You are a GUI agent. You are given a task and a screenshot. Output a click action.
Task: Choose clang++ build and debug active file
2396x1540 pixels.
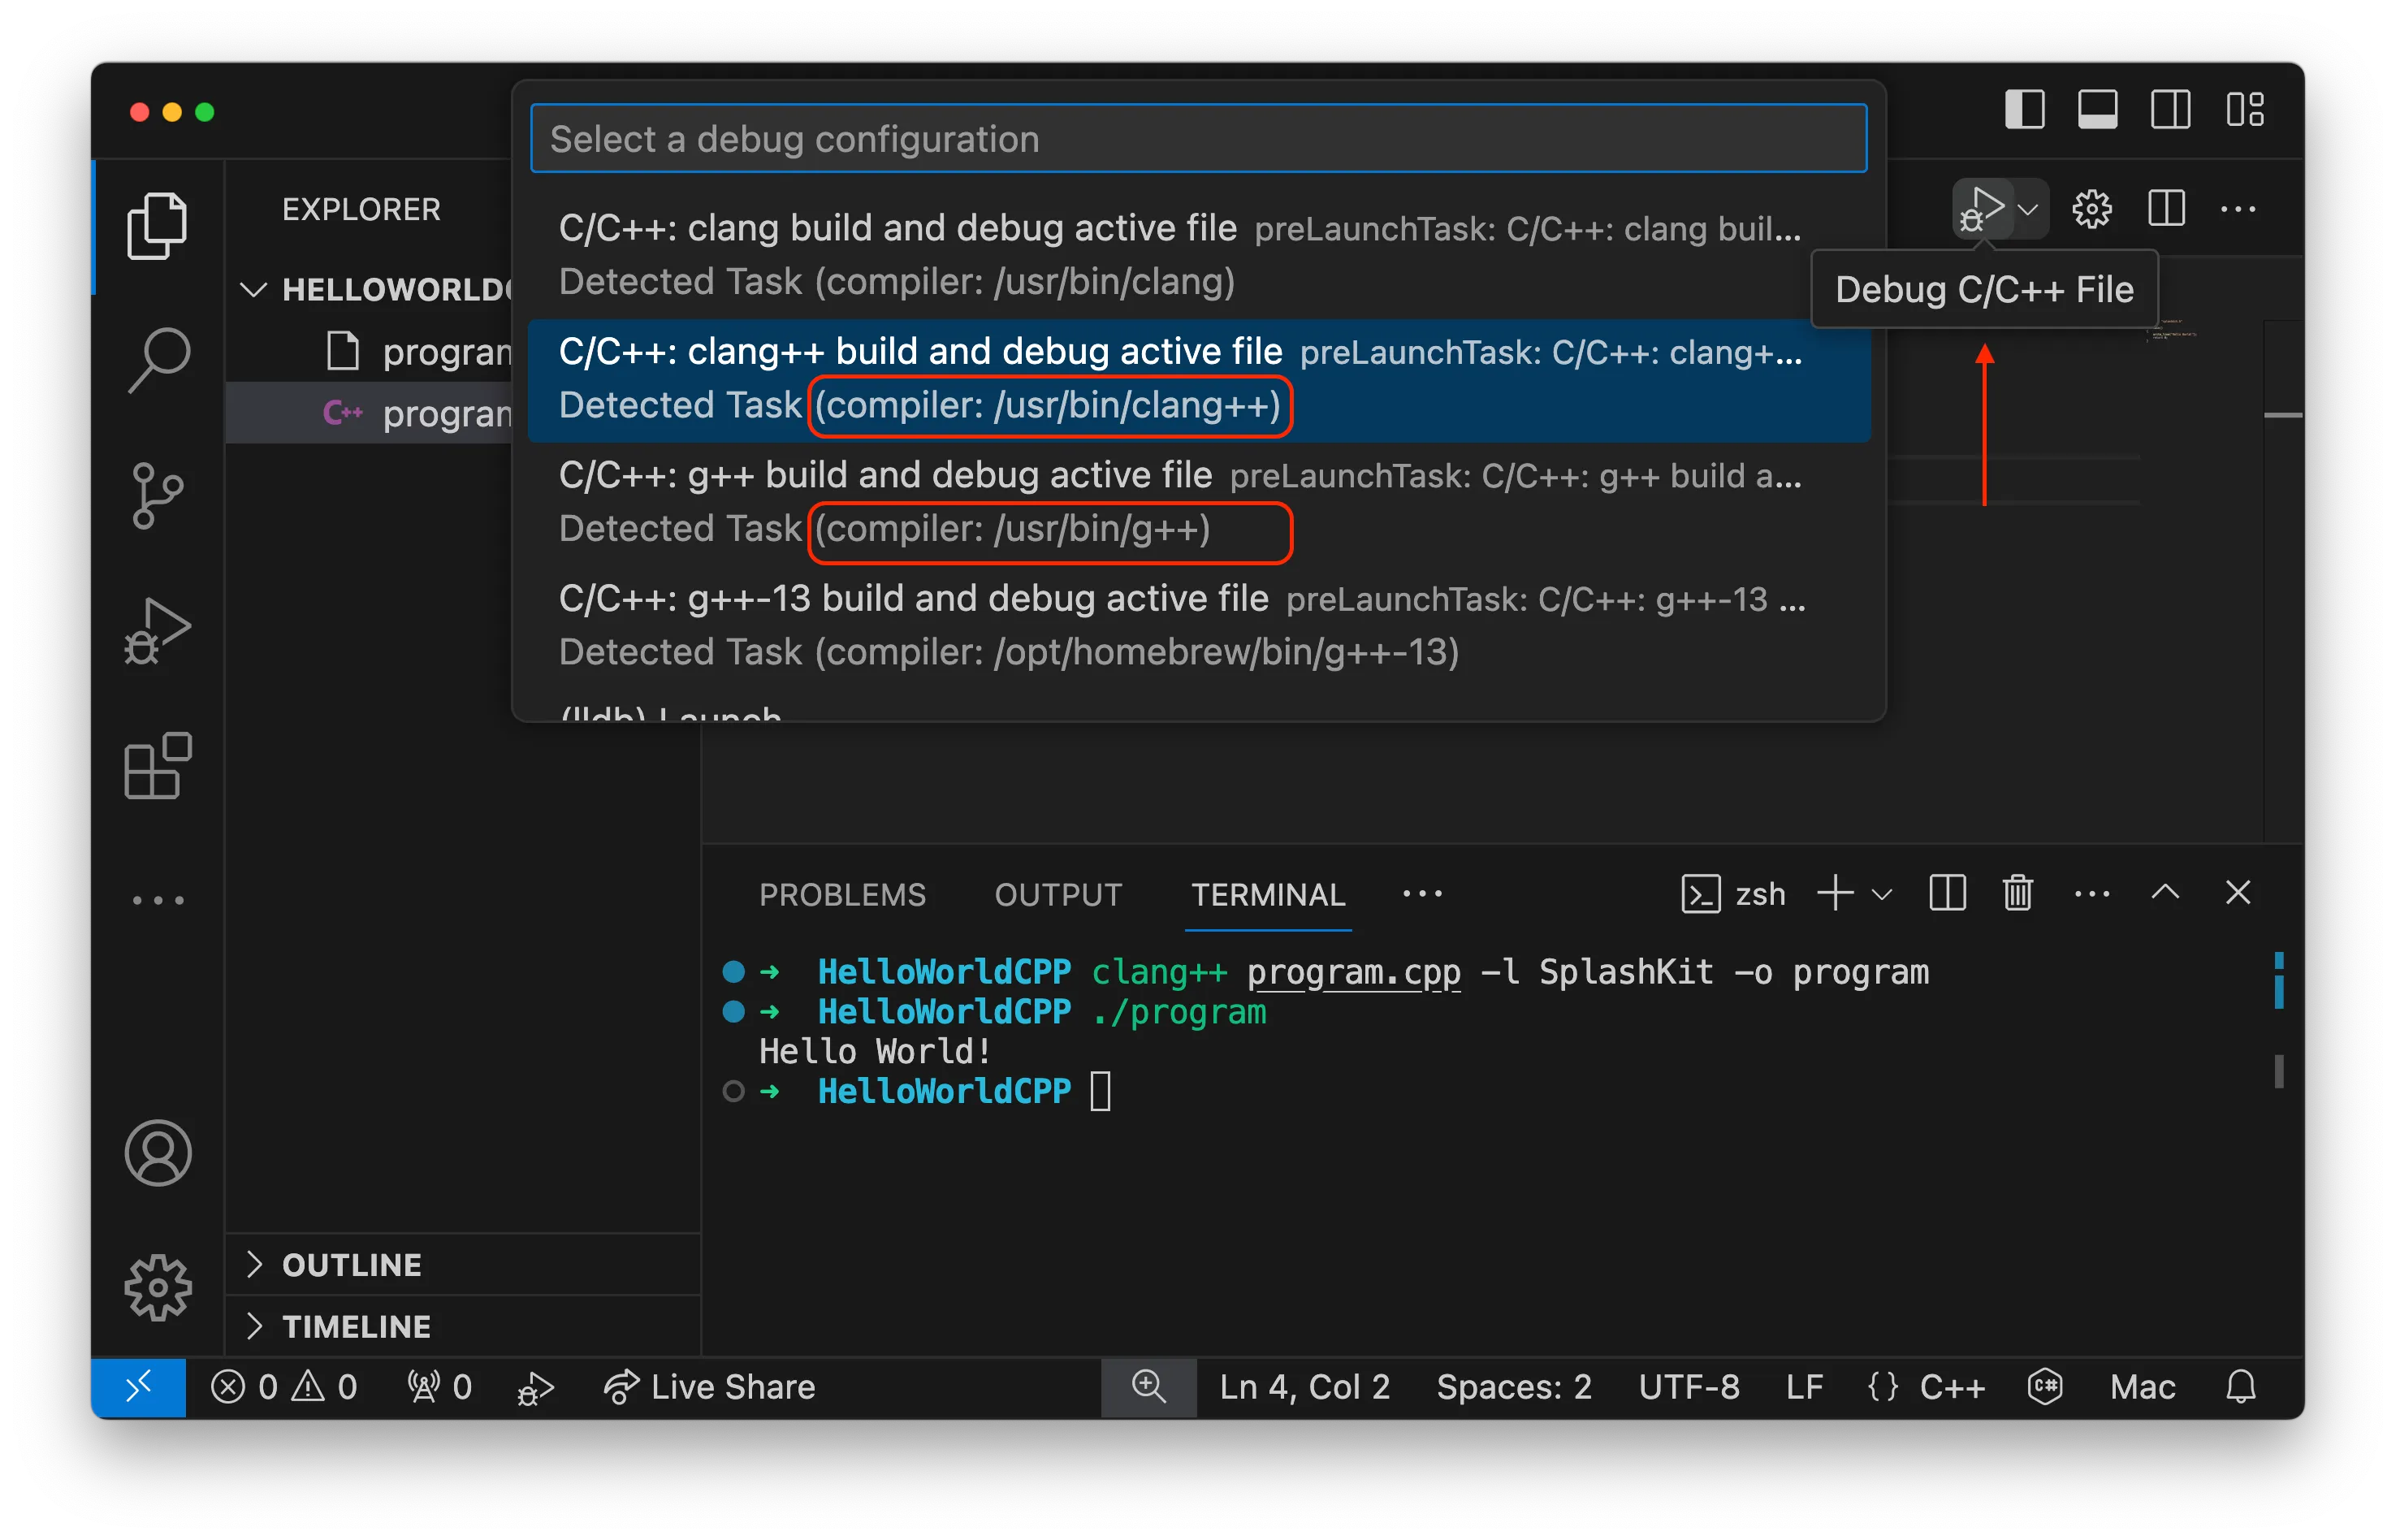pyautogui.click(x=1198, y=380)
